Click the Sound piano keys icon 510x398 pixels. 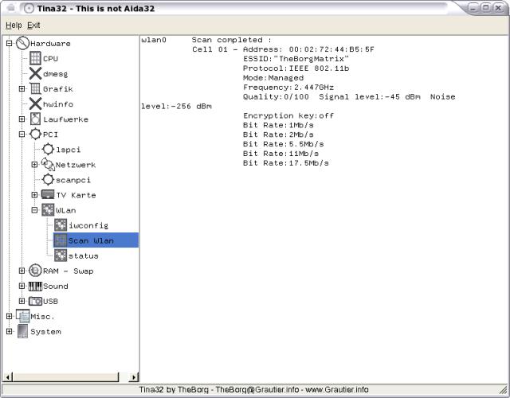35,286
